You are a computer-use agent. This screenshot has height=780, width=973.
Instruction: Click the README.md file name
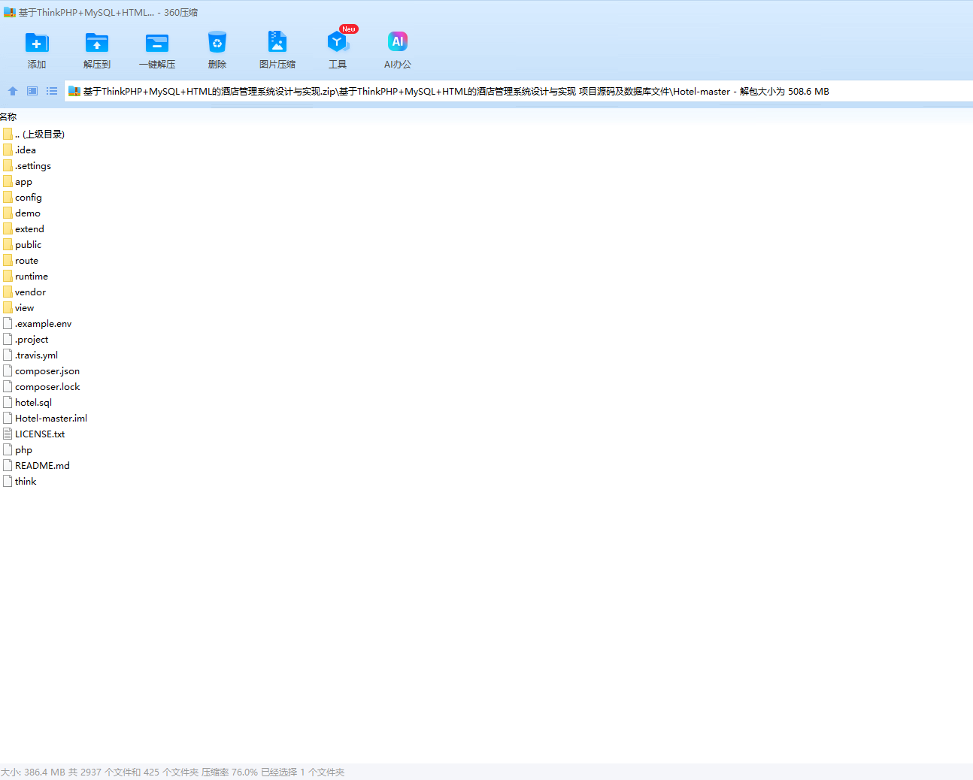(x=42, y=466)
